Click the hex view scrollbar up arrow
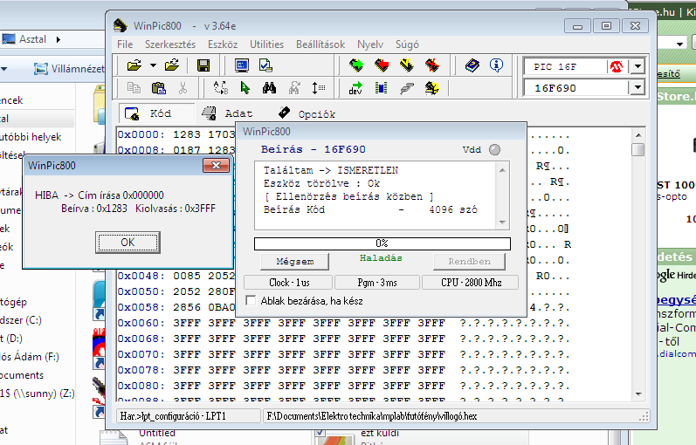This screenshot has height=445, width=696. tap(637, 135)
